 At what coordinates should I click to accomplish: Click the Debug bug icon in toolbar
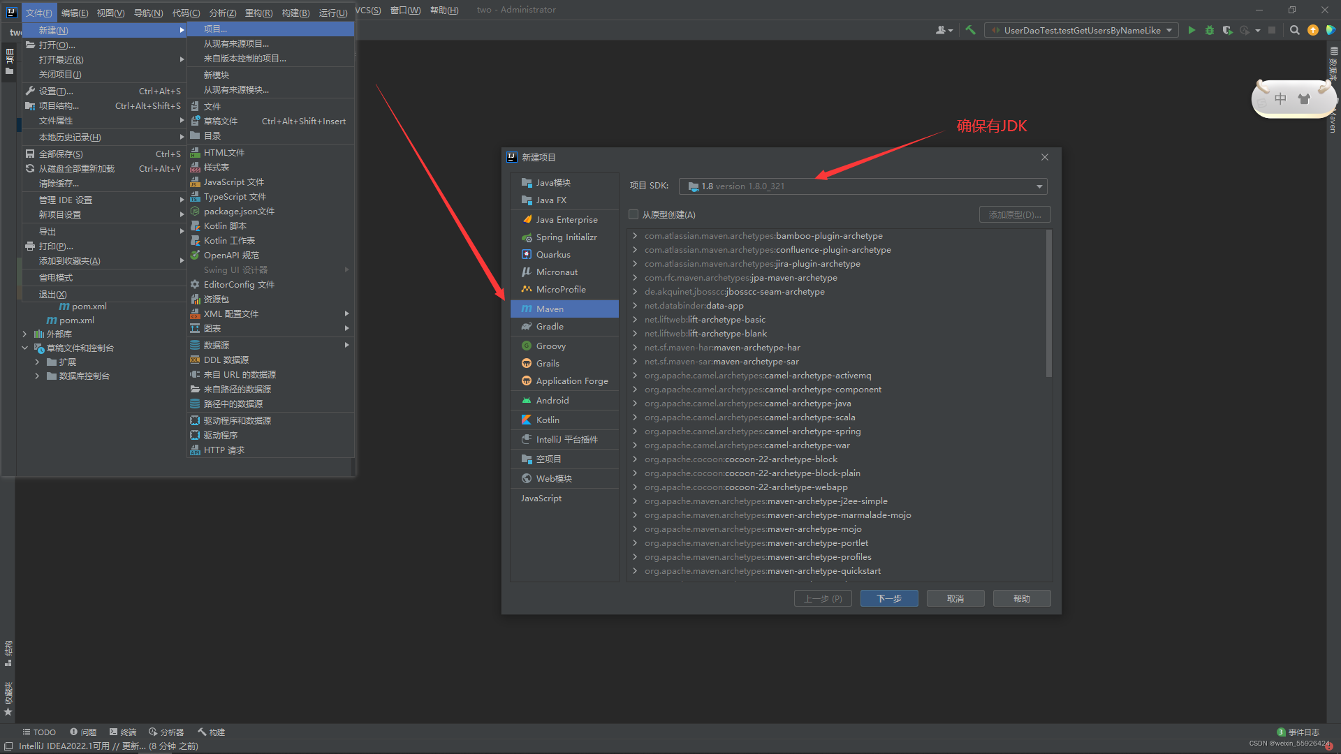1210,30
